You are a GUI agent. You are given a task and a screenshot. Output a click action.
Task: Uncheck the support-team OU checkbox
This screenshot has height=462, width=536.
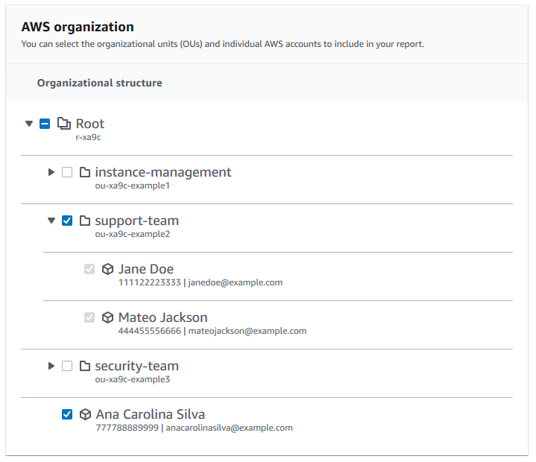click(67, 221)
